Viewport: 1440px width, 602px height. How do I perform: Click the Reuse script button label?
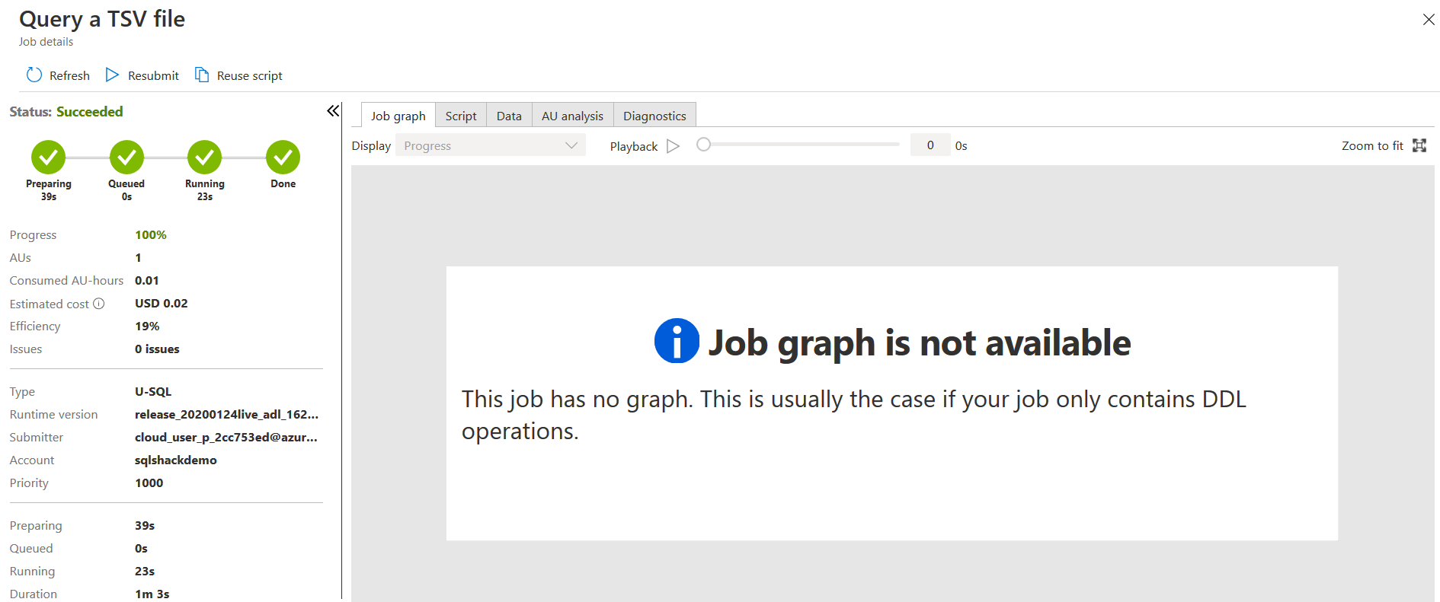250,75
